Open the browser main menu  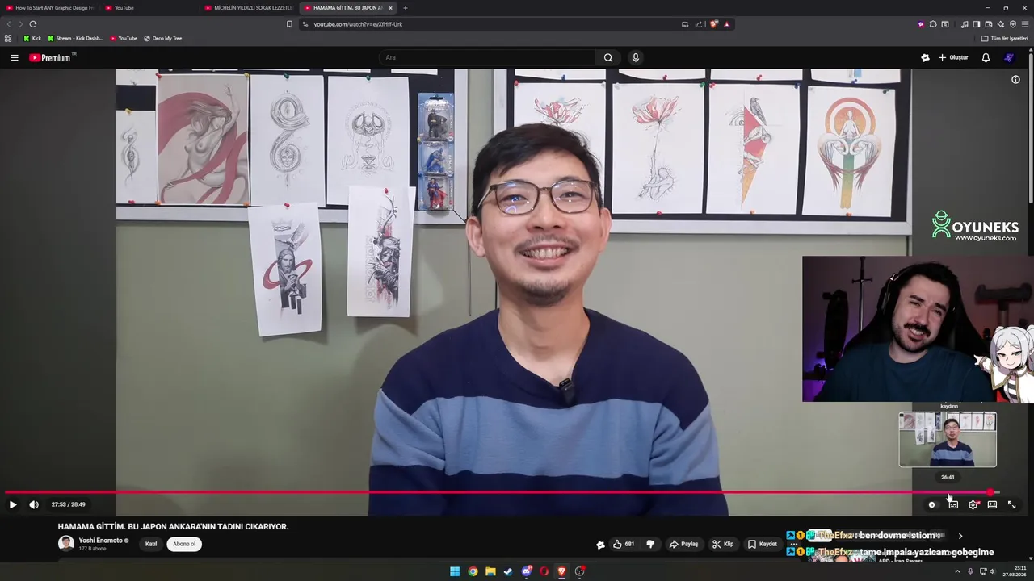pos(1025,24)
